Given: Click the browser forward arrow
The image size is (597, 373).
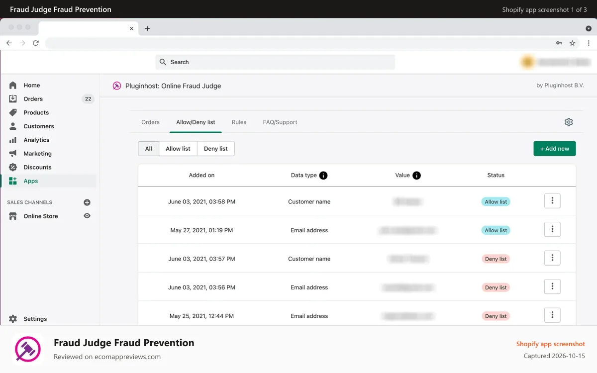Looking at the screenshot, I should point(22,43).
